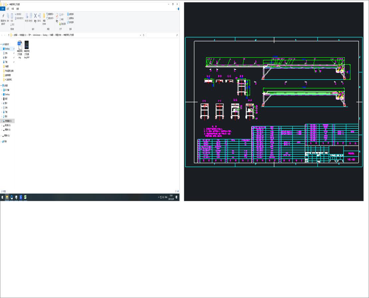Image resolution: width=369 pixels, height=298 pixels.
Task: Click the Paste clipboard icon in ribbon
Action: [x=12, y=16]
